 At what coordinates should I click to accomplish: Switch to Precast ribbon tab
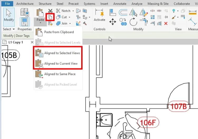point(74,4)
